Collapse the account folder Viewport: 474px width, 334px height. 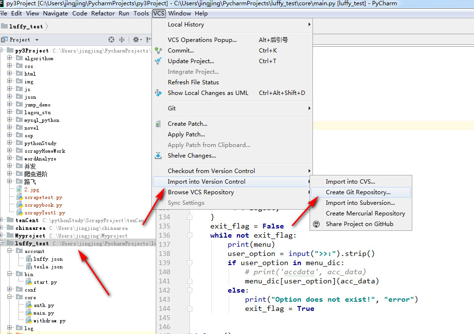(9, 251)
